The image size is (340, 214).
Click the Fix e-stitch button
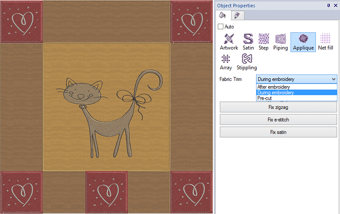click(278, 119)
